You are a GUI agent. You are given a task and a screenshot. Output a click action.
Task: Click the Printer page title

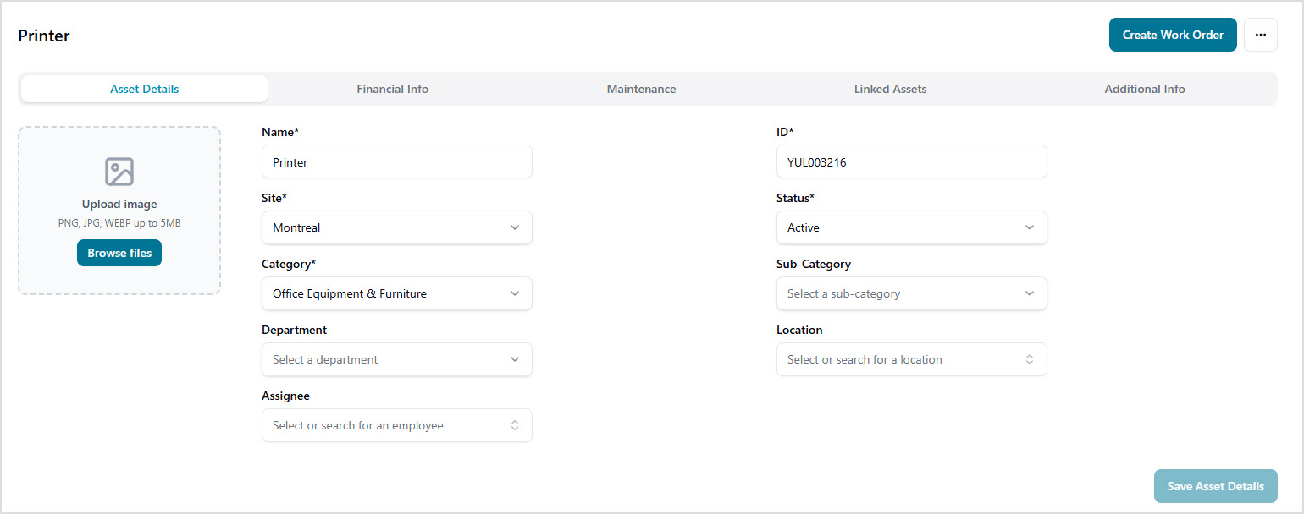(44, 36)
